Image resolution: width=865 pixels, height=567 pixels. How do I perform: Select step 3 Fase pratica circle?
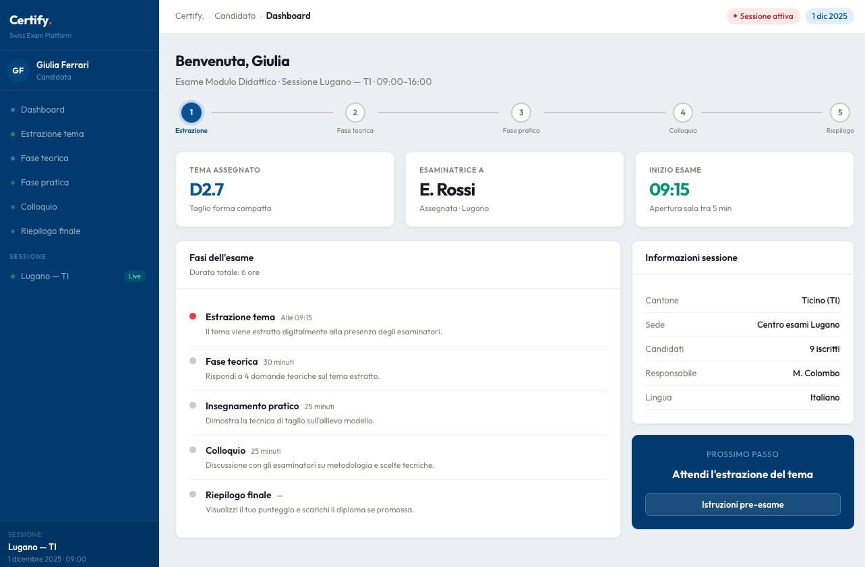point(521,112)
